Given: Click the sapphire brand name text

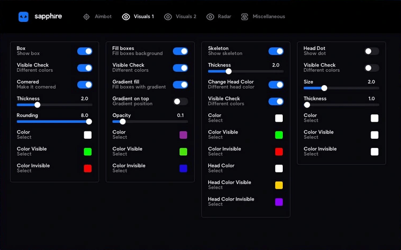Looking at the screenshot, I should coord(48,16).
